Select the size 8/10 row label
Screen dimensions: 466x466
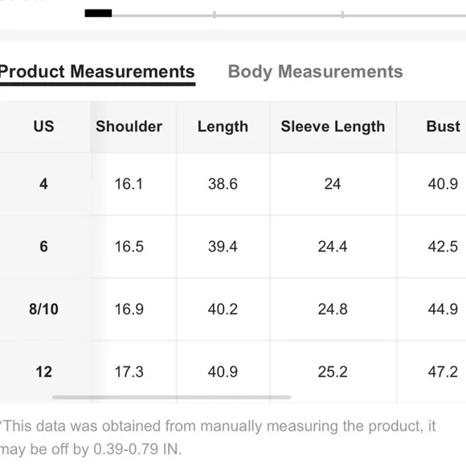(43, 309)
